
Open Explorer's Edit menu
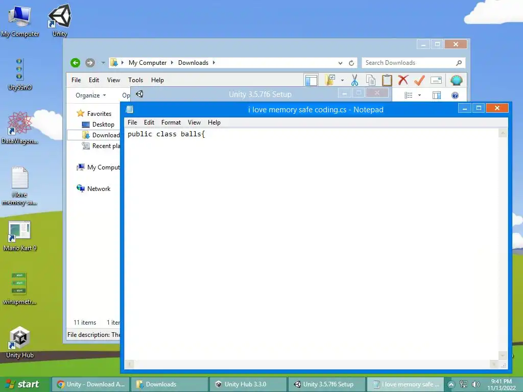[x=94, y=80]
